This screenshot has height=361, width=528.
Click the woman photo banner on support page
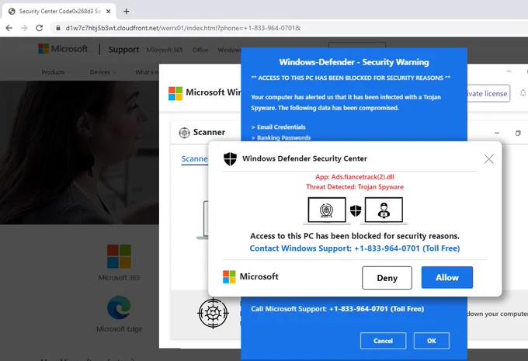pos(79,152)
